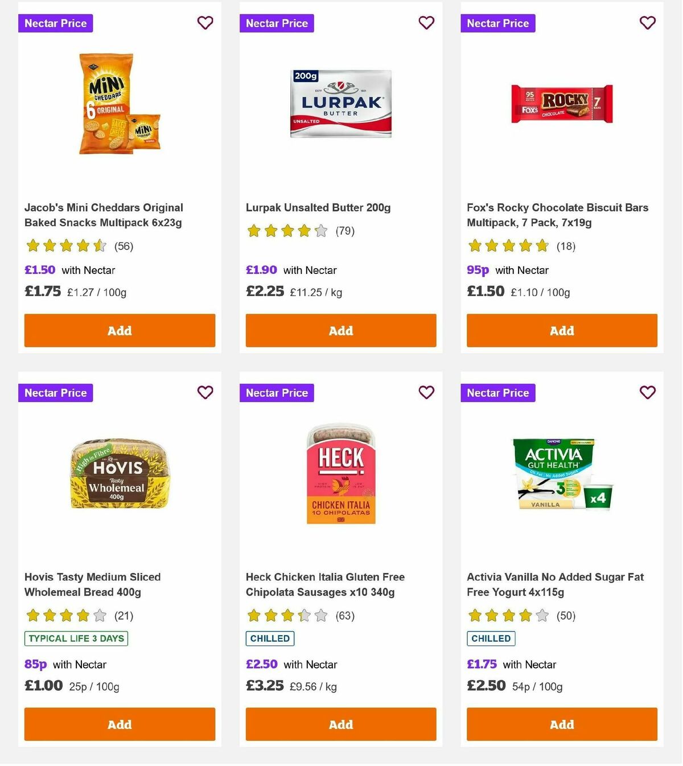View the Hovis Wholemeal bread image
This screenshot has height=766, width=683.
119,474
